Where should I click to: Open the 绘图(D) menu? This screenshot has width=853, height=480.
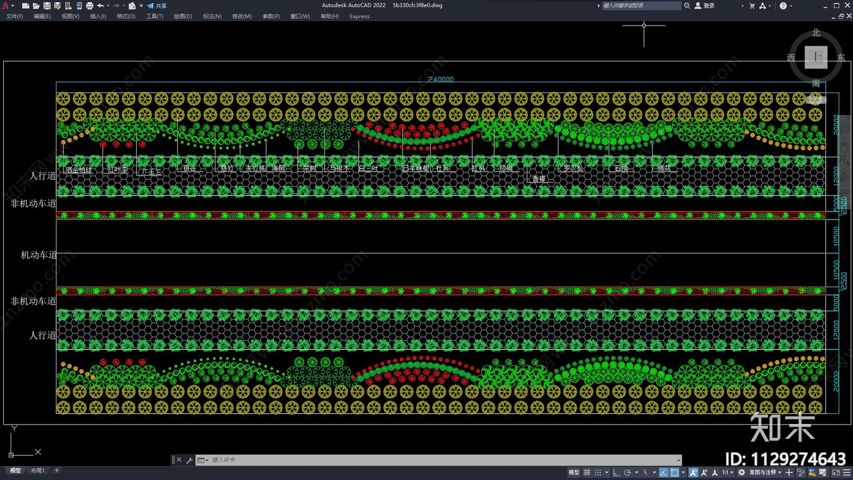[183, 17]
